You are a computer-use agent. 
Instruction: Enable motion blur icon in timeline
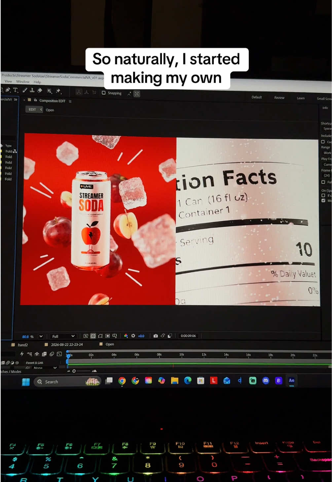tap(52, 354)
